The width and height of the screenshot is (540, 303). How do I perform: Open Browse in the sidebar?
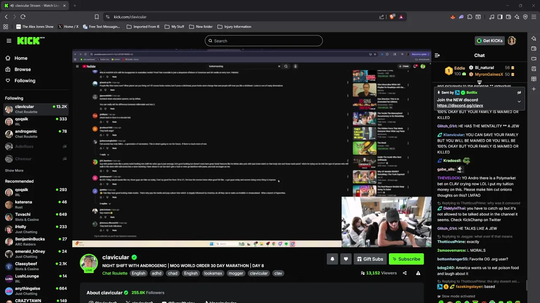tap(22, 69)
